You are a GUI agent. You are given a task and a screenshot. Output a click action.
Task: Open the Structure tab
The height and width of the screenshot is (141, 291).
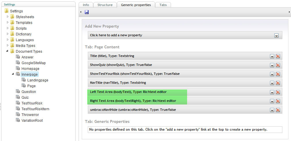coord(105,5)
